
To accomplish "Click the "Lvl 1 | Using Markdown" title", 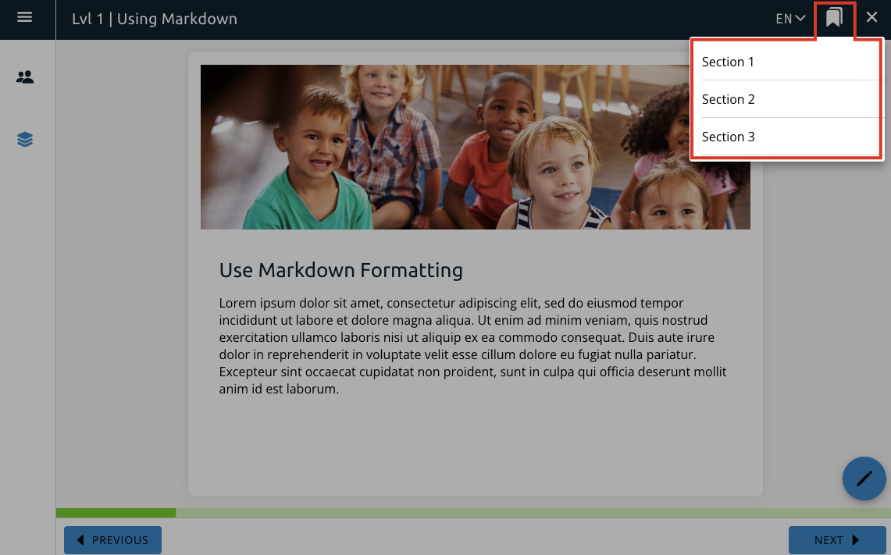I will pyautogui.click(x=154, y=19).
